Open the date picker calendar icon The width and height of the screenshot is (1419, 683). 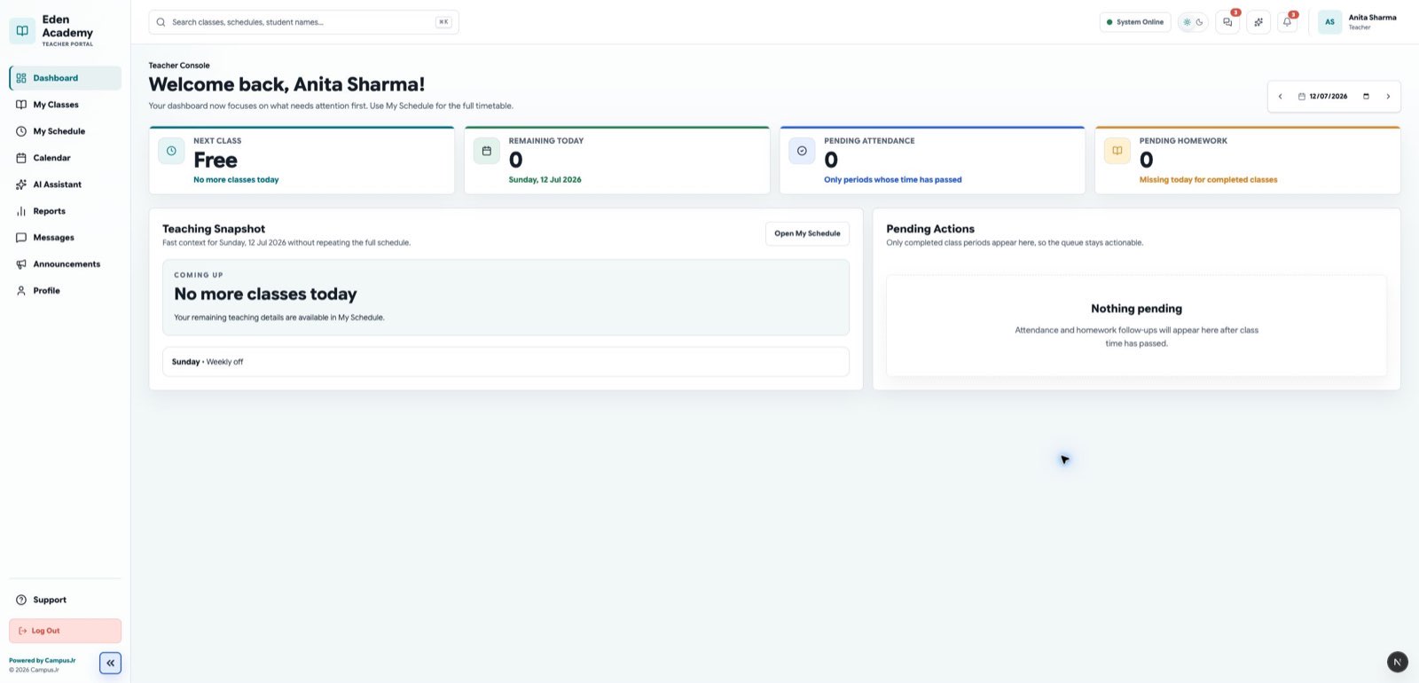[1366, 97]
